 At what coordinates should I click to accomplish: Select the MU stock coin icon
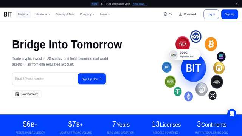pos(167,67)
